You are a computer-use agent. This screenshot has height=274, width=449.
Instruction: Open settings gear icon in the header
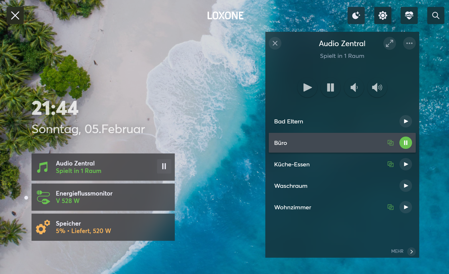383,15
